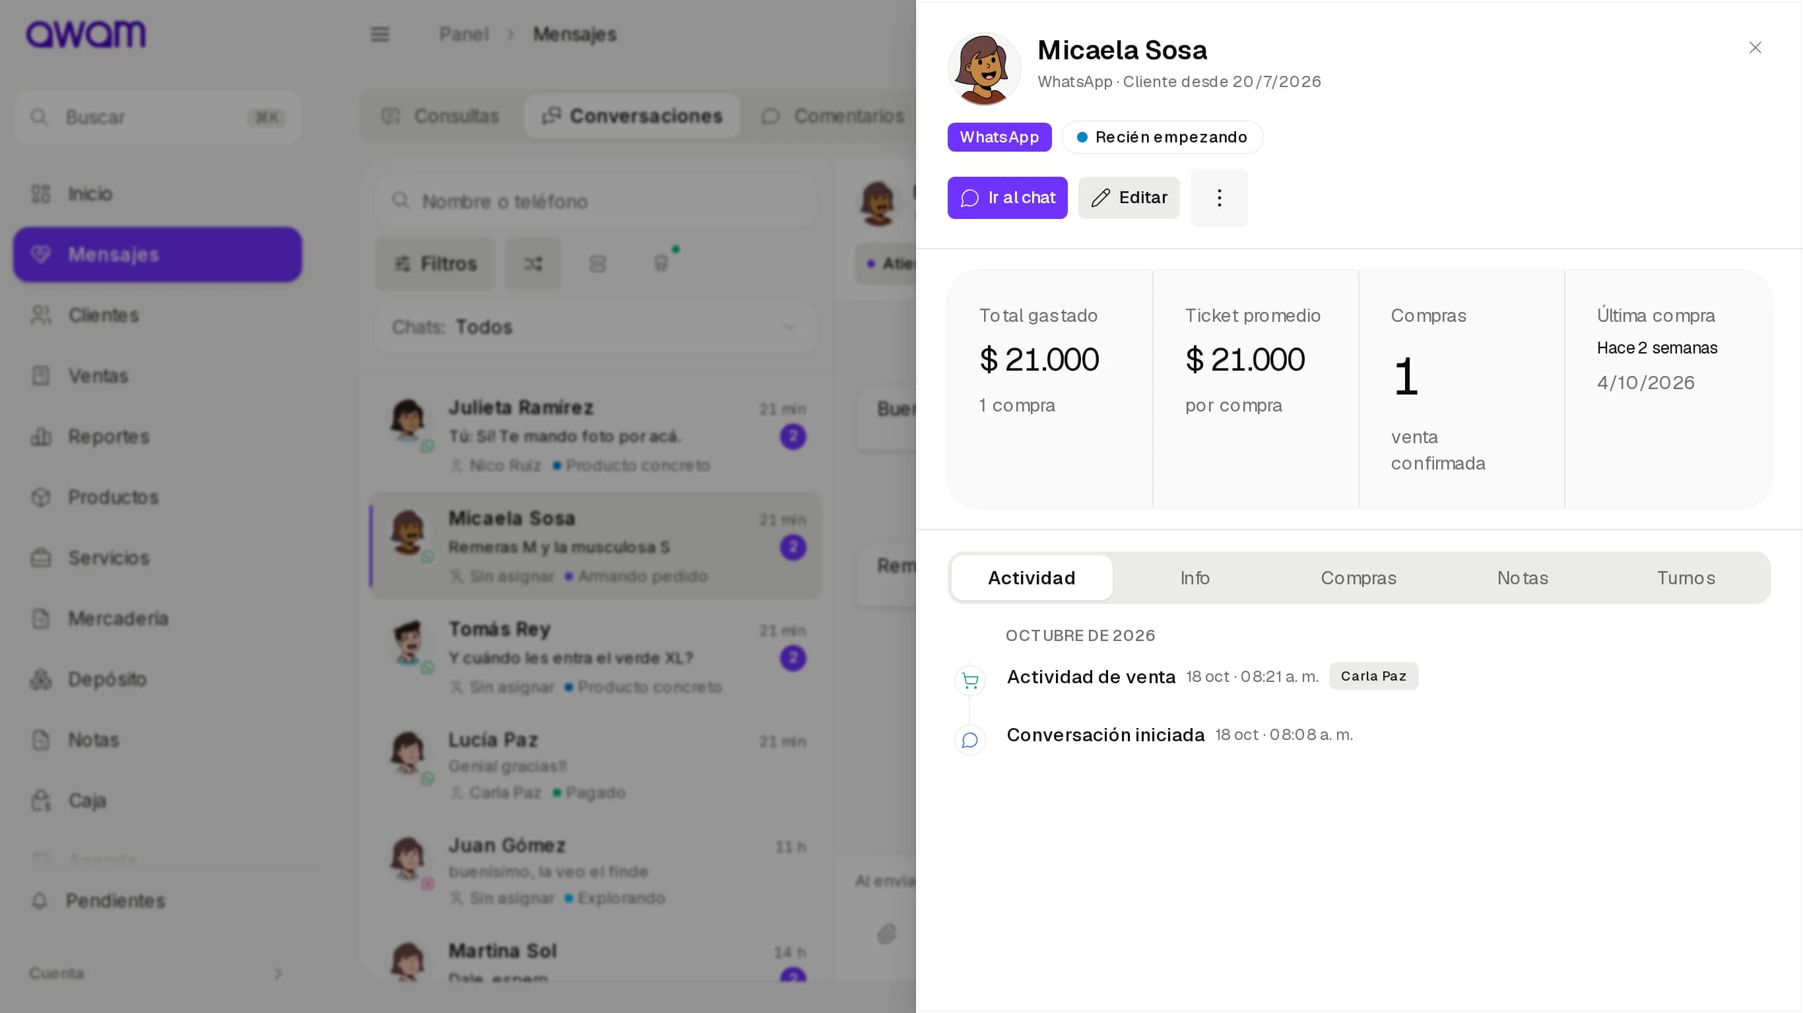The height and width of the screenshot is (1013, 1803).
Task: Switch to the Comentarios tab
Action: pos(833,116)
